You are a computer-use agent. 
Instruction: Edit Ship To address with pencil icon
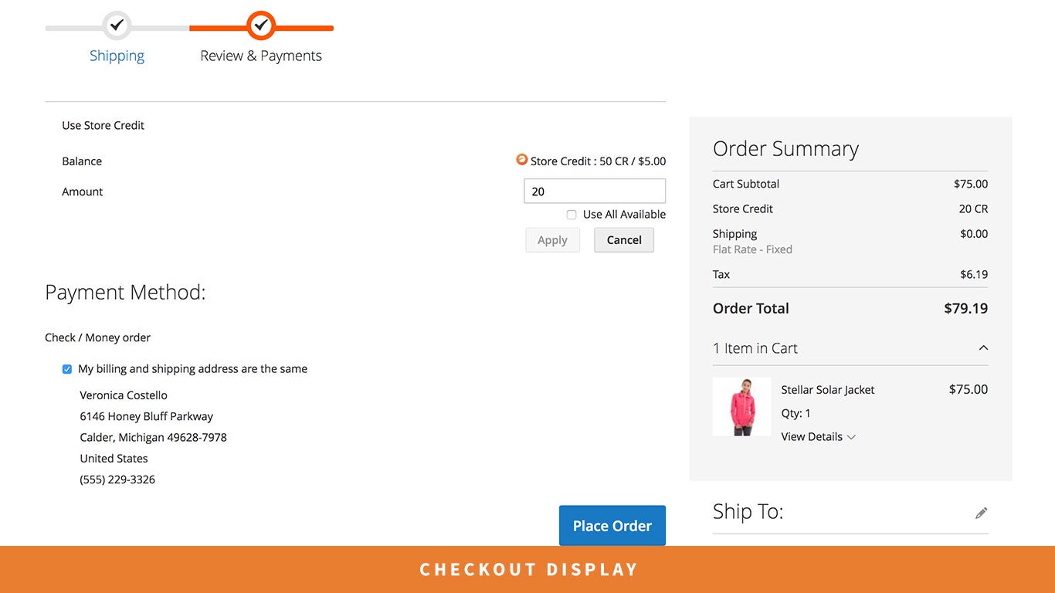(x=981, y=513)
